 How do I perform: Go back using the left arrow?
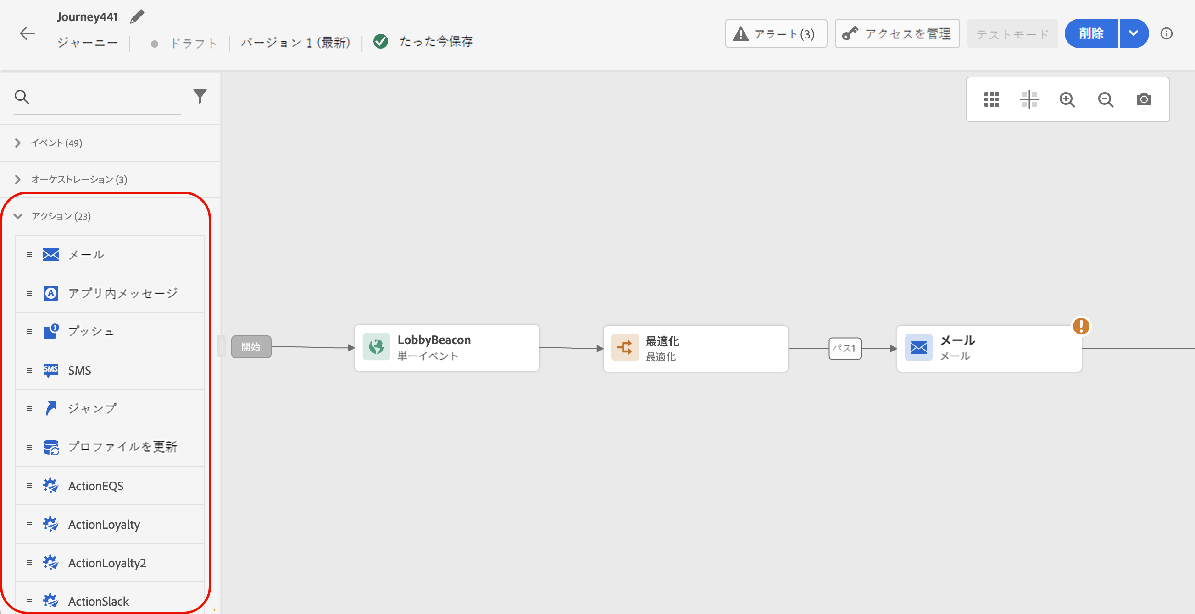point(28,33)
